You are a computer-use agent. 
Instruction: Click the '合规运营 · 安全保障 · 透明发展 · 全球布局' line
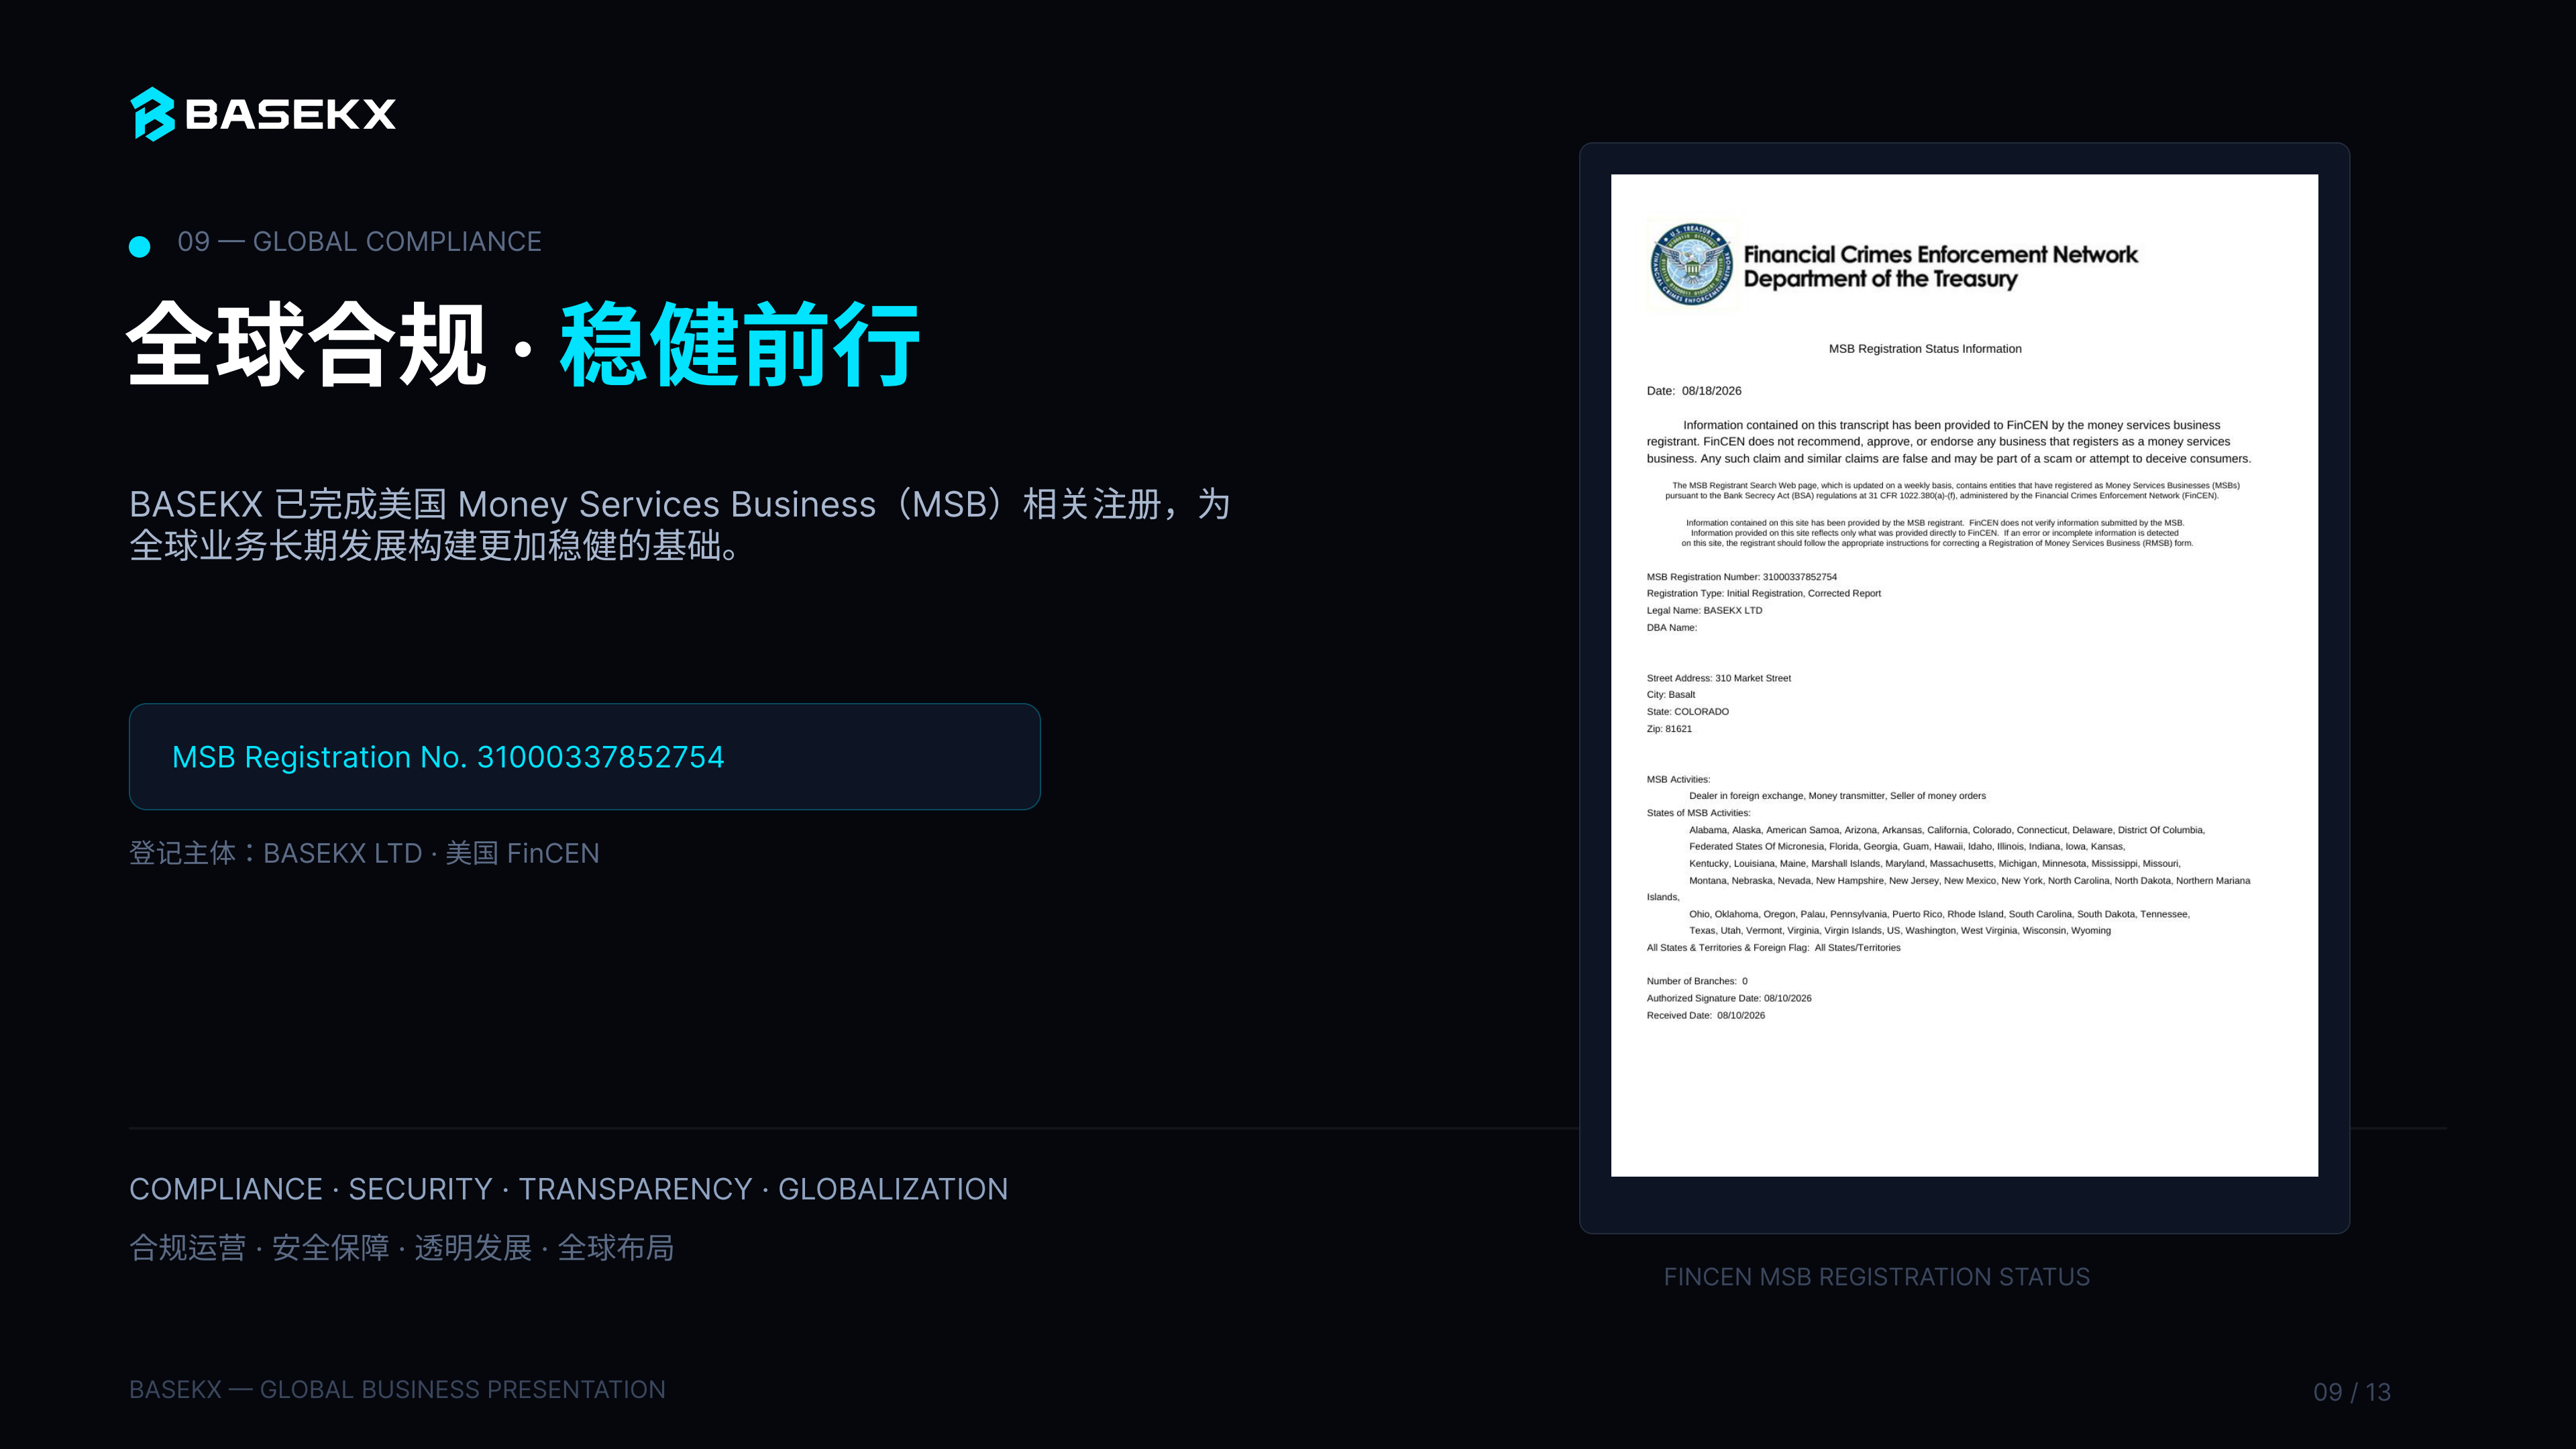(x=401, y=1248)
